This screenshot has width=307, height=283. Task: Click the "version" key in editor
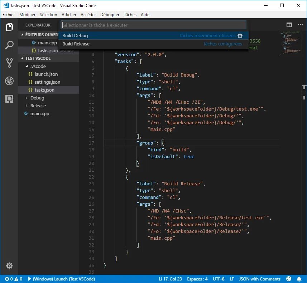coord(127,55)
